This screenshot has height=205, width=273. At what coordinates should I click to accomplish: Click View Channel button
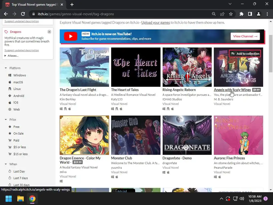pyautogui.click(x=245, y=36)
